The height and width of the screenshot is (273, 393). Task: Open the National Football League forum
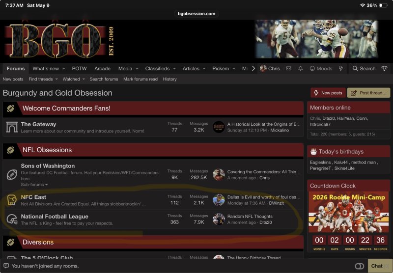55,217
